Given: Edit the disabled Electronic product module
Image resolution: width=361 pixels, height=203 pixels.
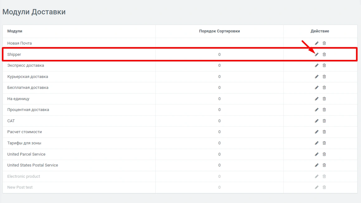Looking at the screenshot, I should tap(316, 176).
